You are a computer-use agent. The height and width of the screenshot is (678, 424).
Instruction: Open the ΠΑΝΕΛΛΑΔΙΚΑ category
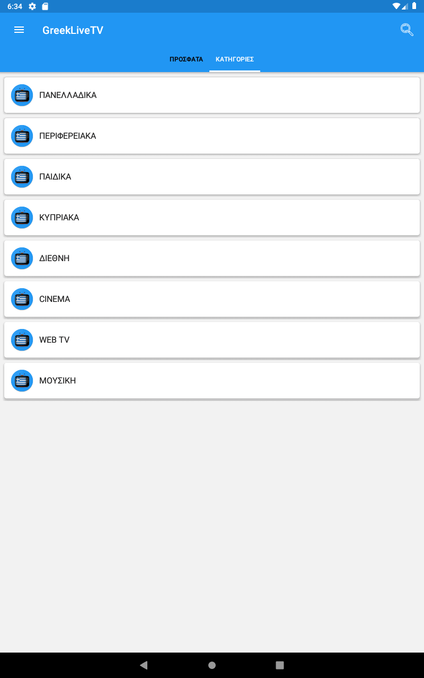point(212,95)
